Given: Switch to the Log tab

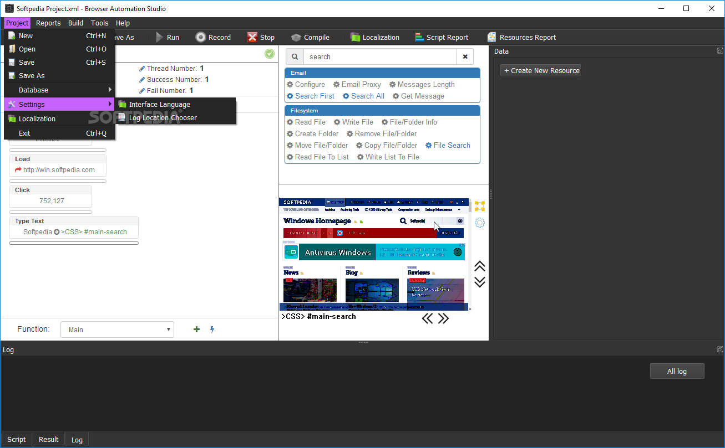Looking at the screenshot, I should click(x=77, y=440).
